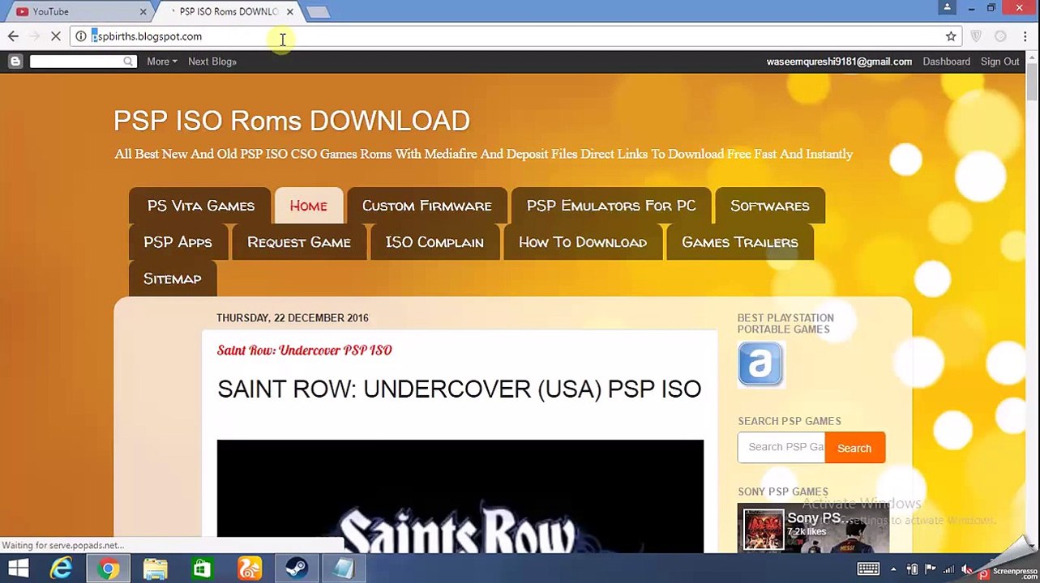The height and width of the screenshot is (583, 1040).
Task: Show hidden system tray icons
Action: point(893,569)
